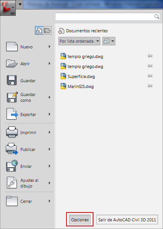Select the Imprimir menu label
The image size is (163, 229).
(x=28, y=133)
